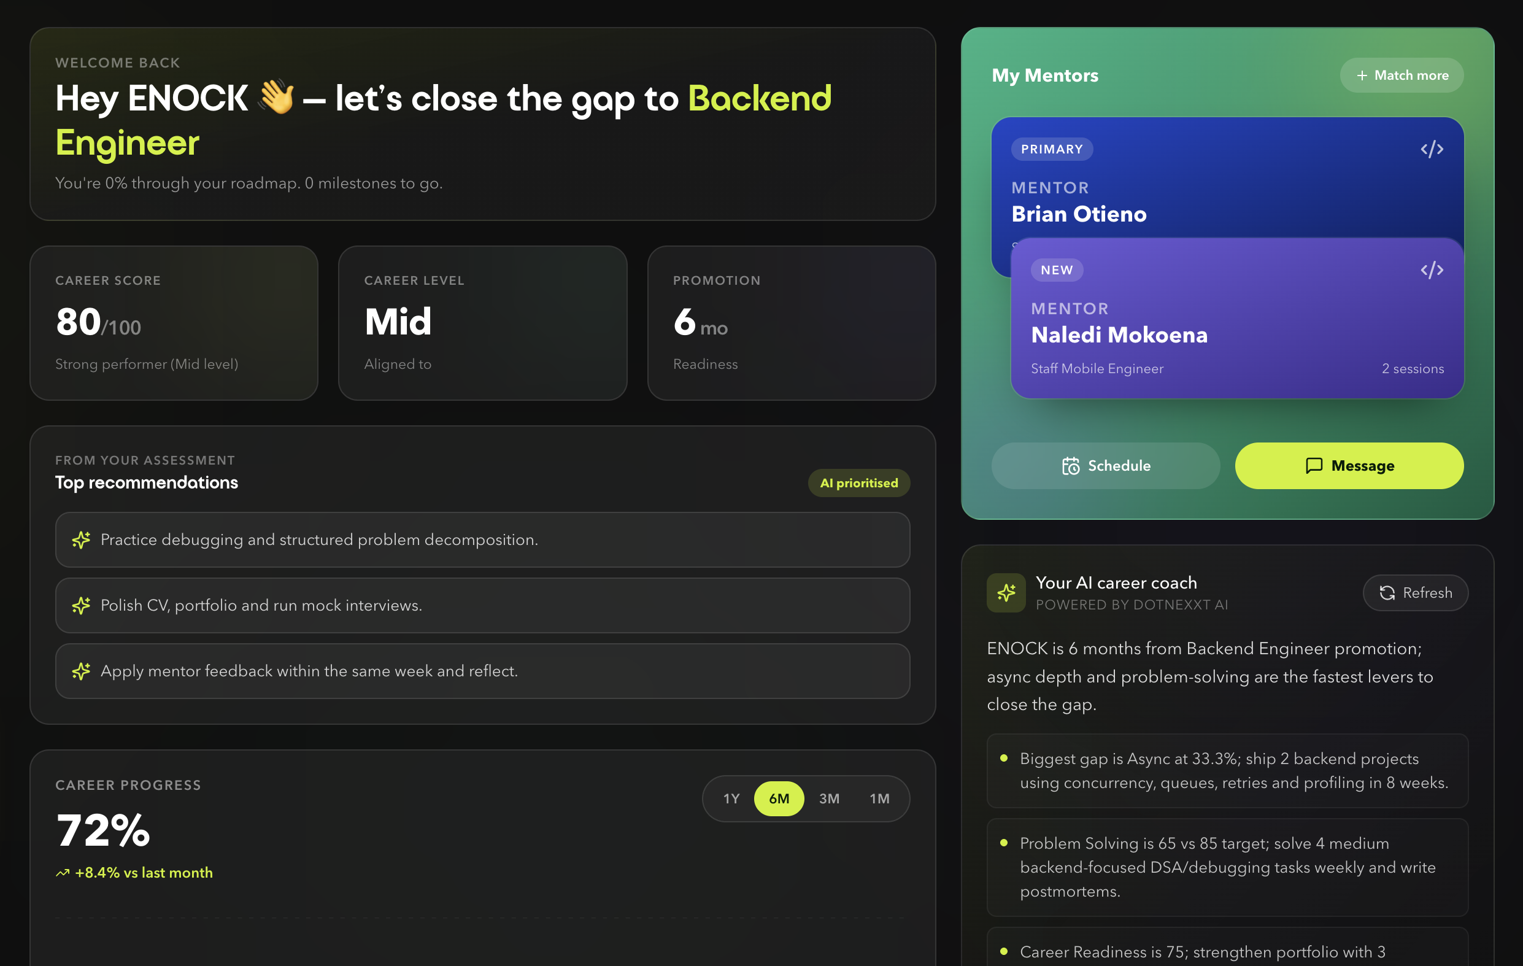This screenshot has height=966, width=1523.
Task: Click the plus icon in Match more
Action: pos(1362,75)
